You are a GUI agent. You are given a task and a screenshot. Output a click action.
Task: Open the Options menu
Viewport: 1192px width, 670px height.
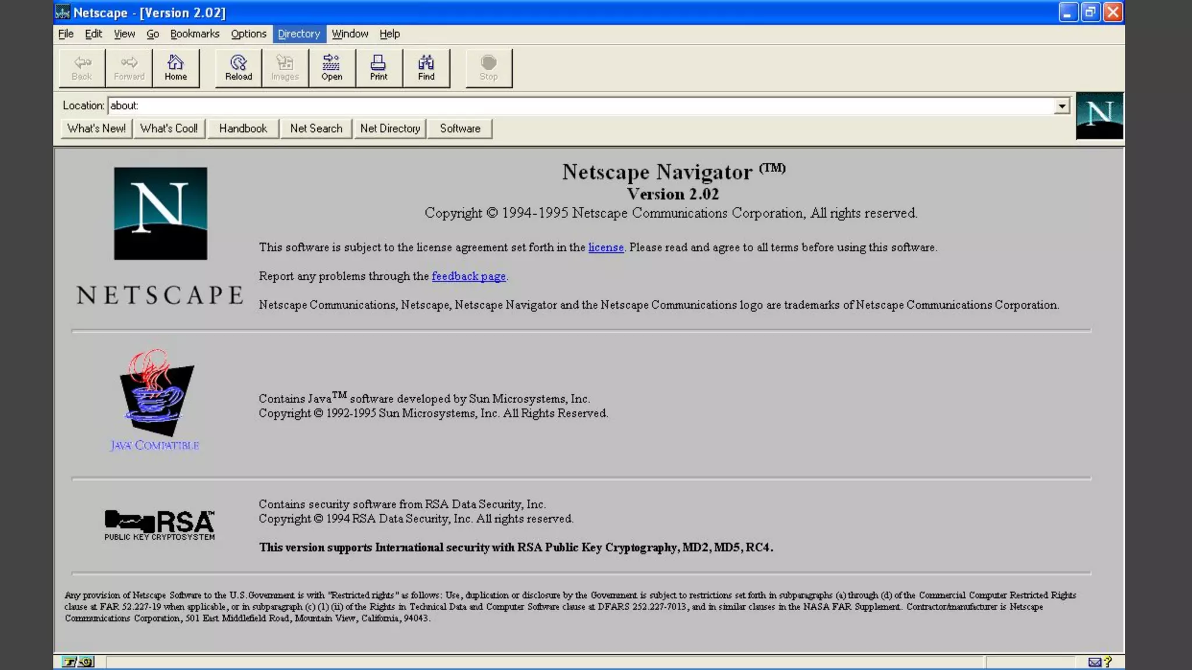tap(249, 34)
